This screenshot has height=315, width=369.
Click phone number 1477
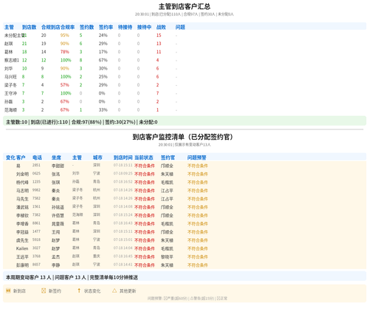(36, 231)
